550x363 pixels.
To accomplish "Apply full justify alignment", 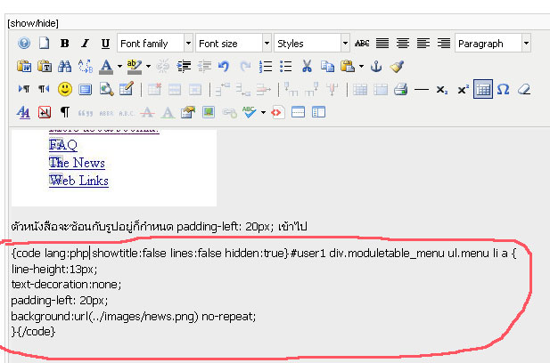I will 382,43.
